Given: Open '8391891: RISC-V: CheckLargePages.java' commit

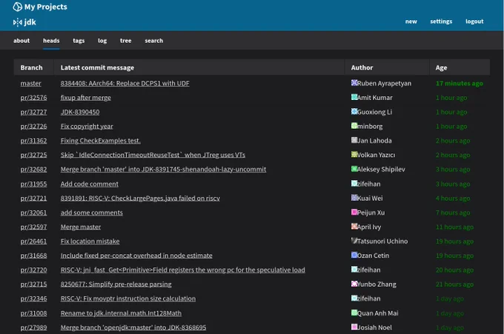Looking at the screenshot, I should click(x=140, y=198).
